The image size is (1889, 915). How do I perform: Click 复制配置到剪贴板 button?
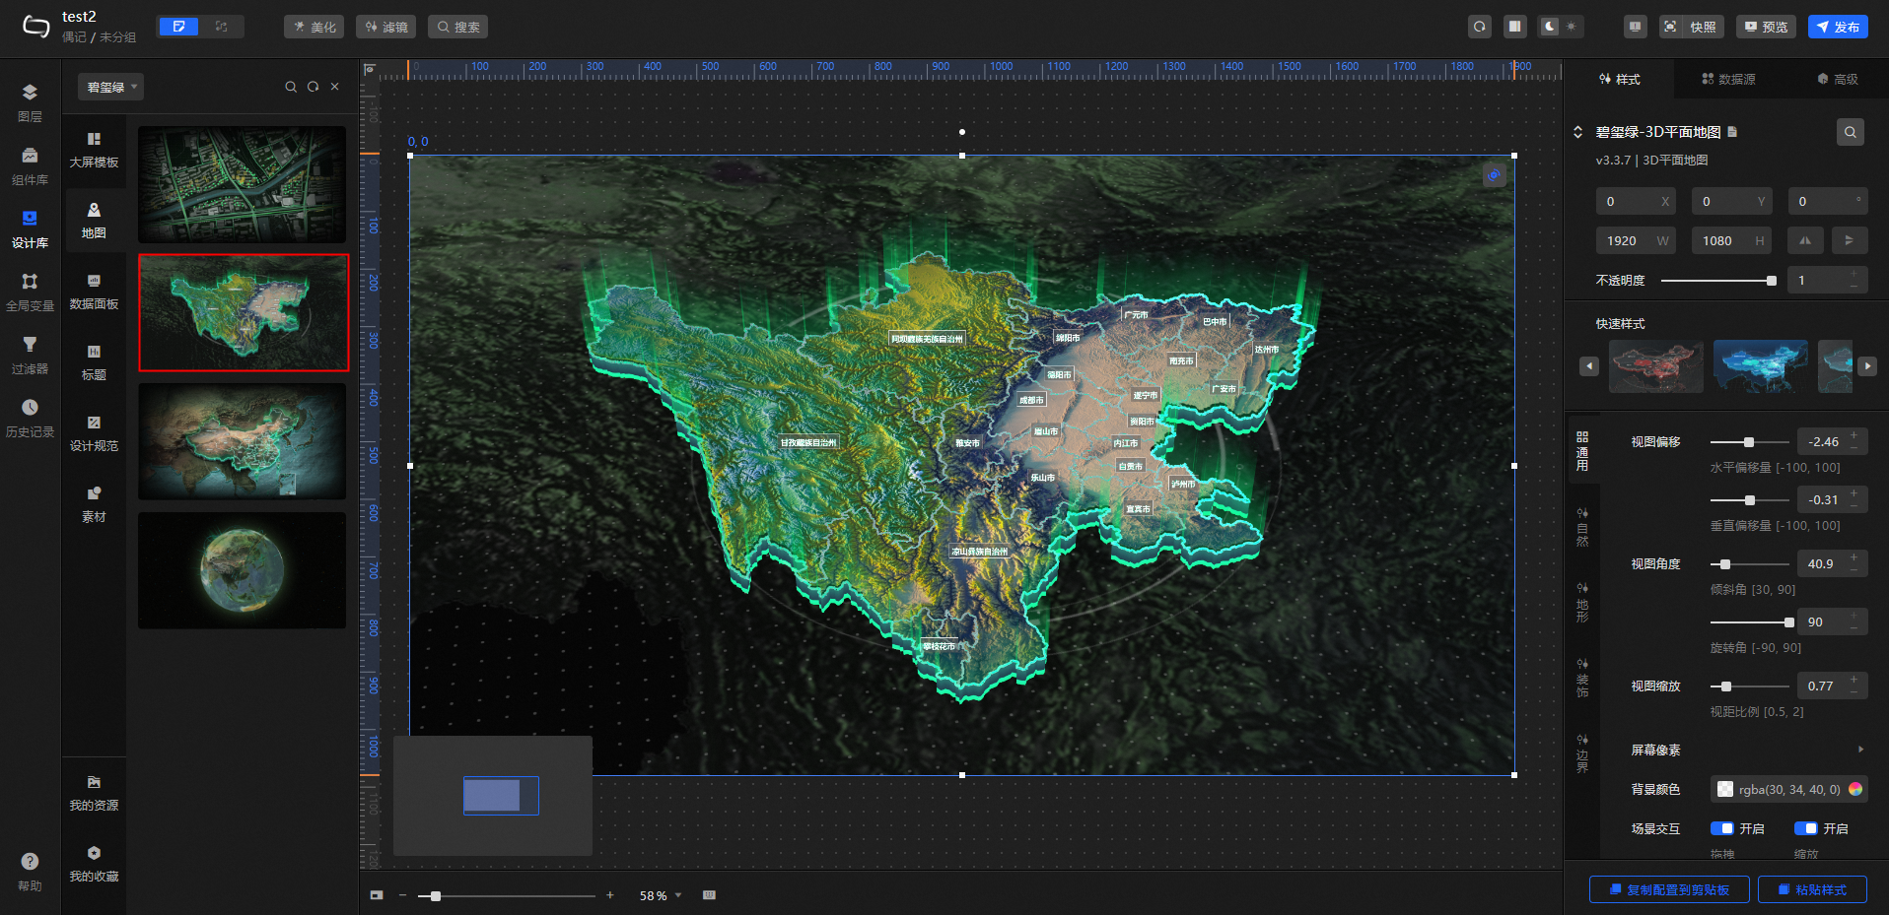click(x=1669, y=889)
